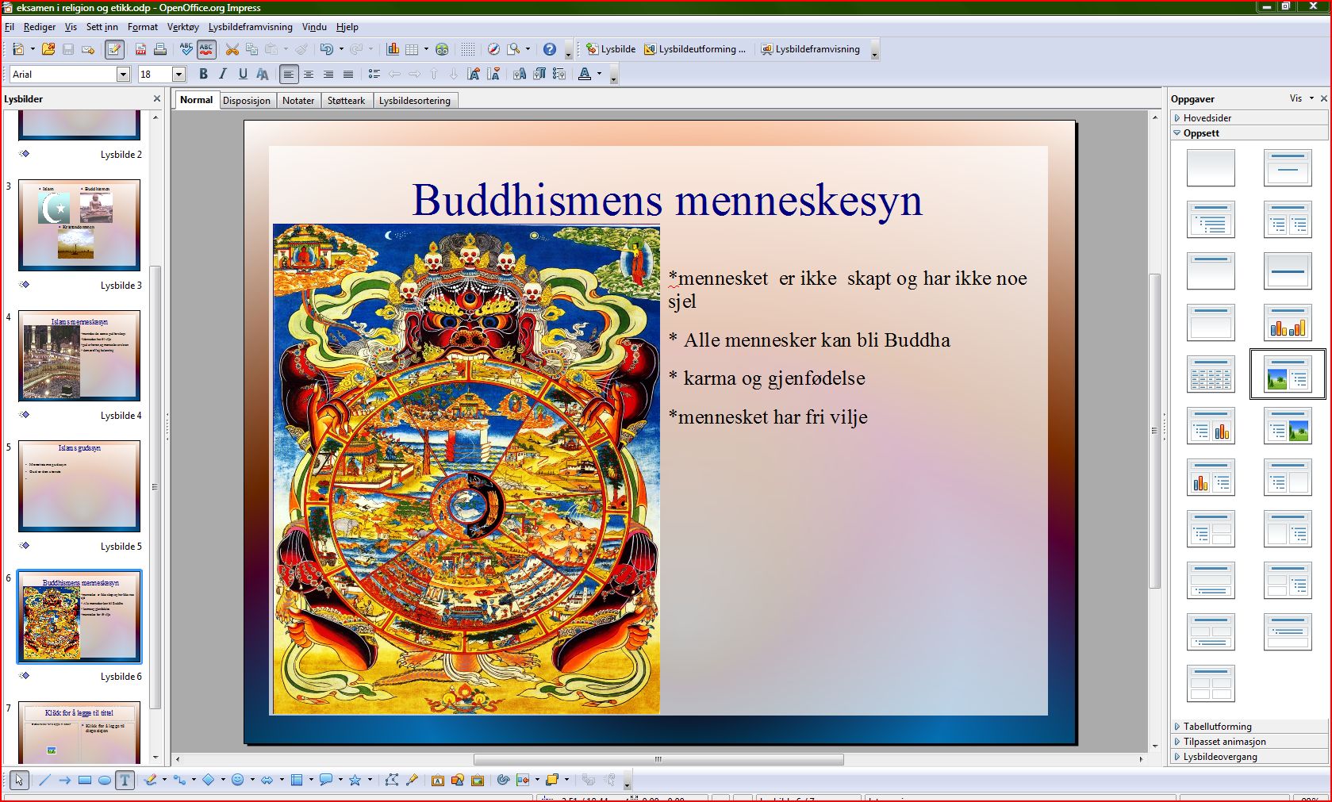The width and height of the screenshot is (1332, 802).
Task: Insert a symbol shape with the smiley icon
Action: point(238,780)
